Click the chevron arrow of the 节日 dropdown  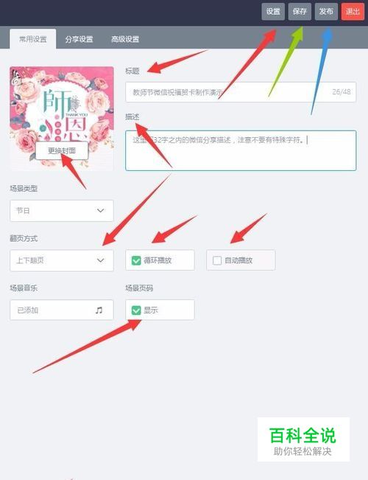point(101,211)
